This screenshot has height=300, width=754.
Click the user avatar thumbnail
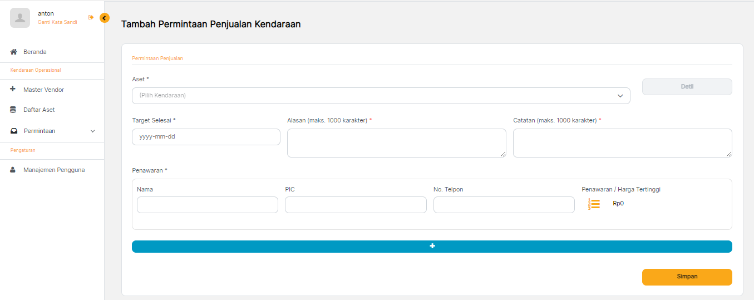(20, 18)
